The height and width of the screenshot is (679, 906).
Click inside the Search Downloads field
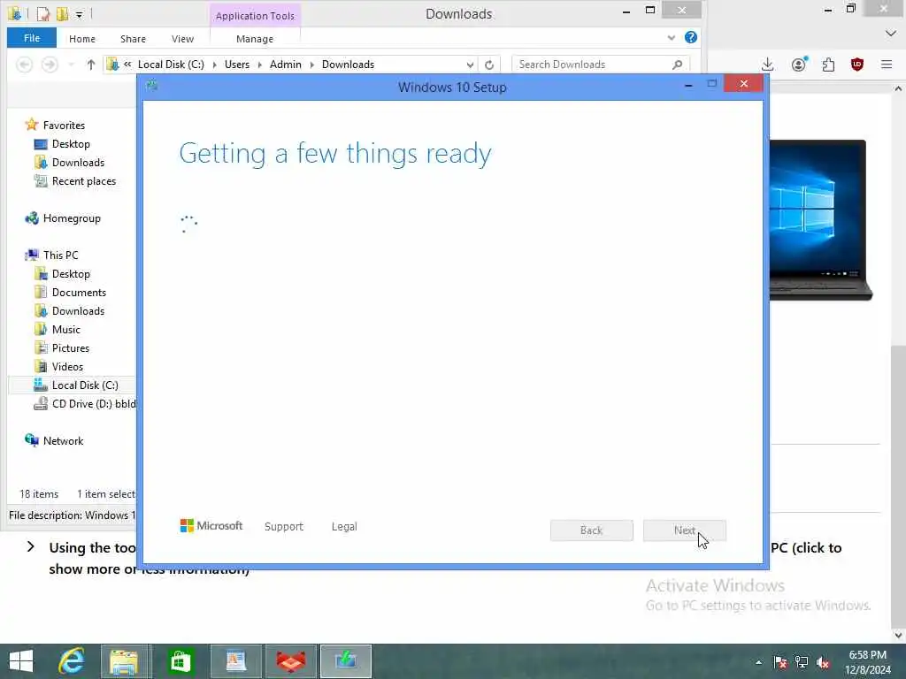pos(591,65)
